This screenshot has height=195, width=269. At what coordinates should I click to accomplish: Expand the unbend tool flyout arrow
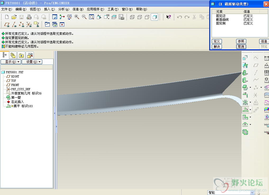click(x=250, y=110)
